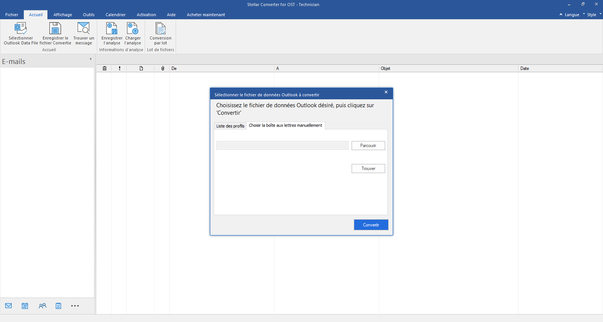Click the Trouver button
Screen dimensions: 603x322
click(x=368, y=169)
